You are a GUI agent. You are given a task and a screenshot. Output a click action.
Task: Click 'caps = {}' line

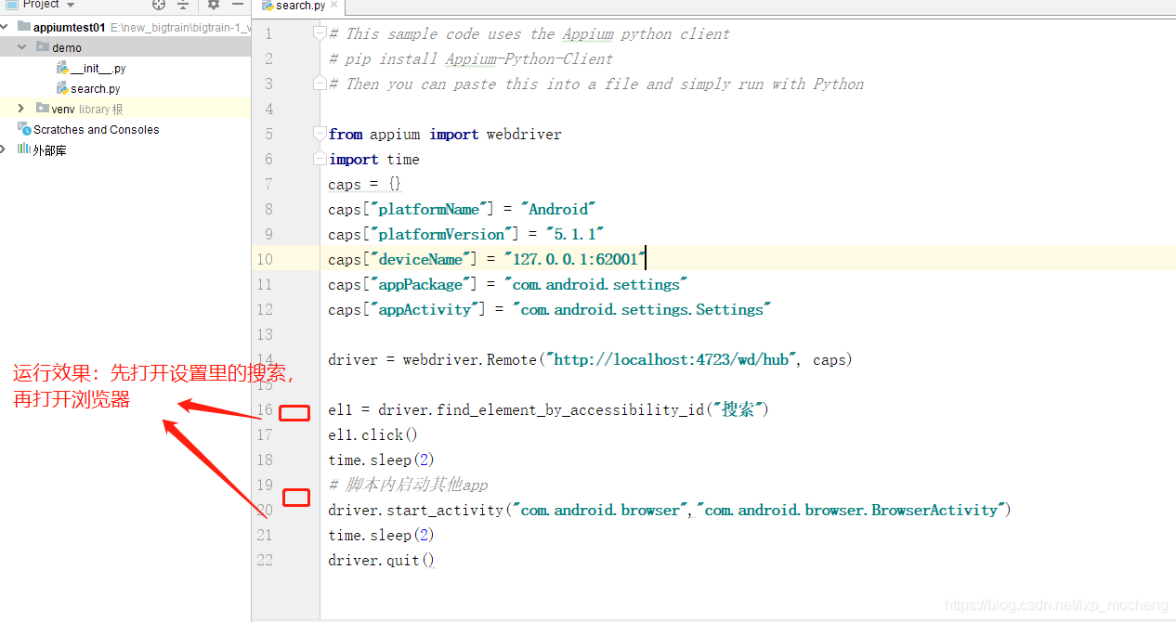coord(365,184)
